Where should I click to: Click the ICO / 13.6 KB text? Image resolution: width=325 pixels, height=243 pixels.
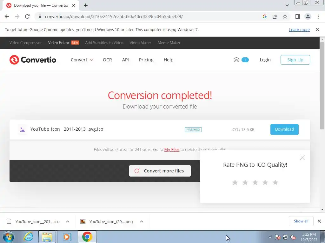click(x=243, y=129)
